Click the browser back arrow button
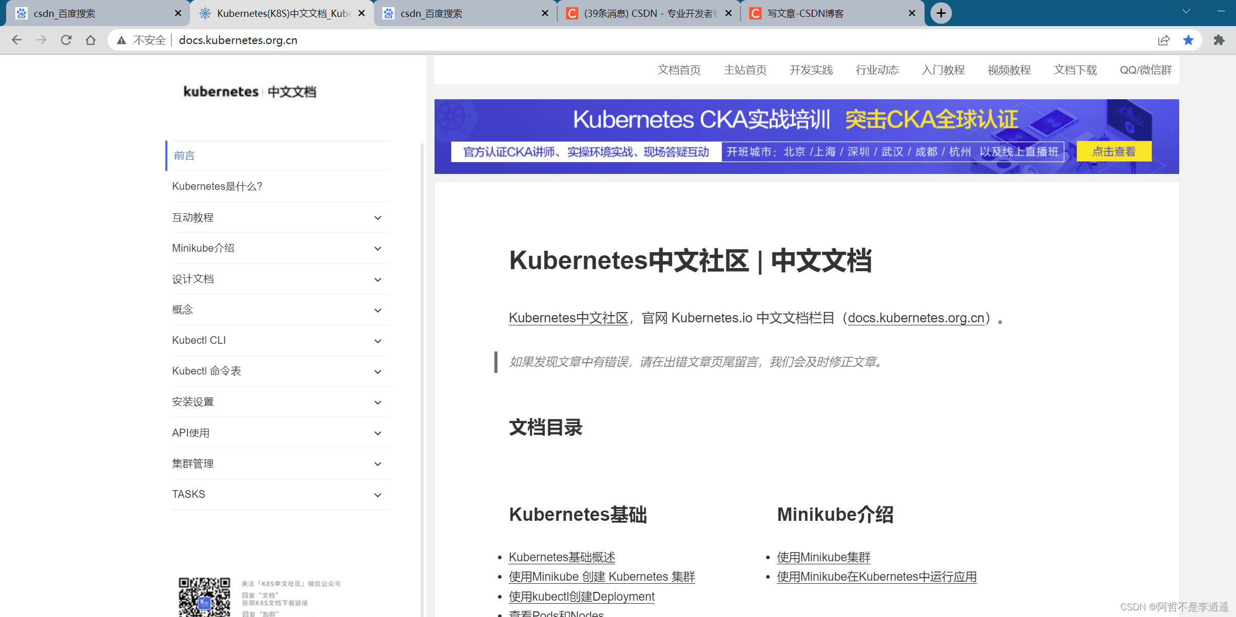This screenshot has height=617, width=1236. pyautogui.click(x=17, y=40)
